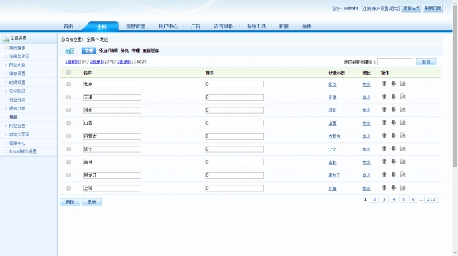458x256 pixels.
Task: Open edit icon for 内蒙古 row
Action: pyautogui.click(x=403, y=136)
